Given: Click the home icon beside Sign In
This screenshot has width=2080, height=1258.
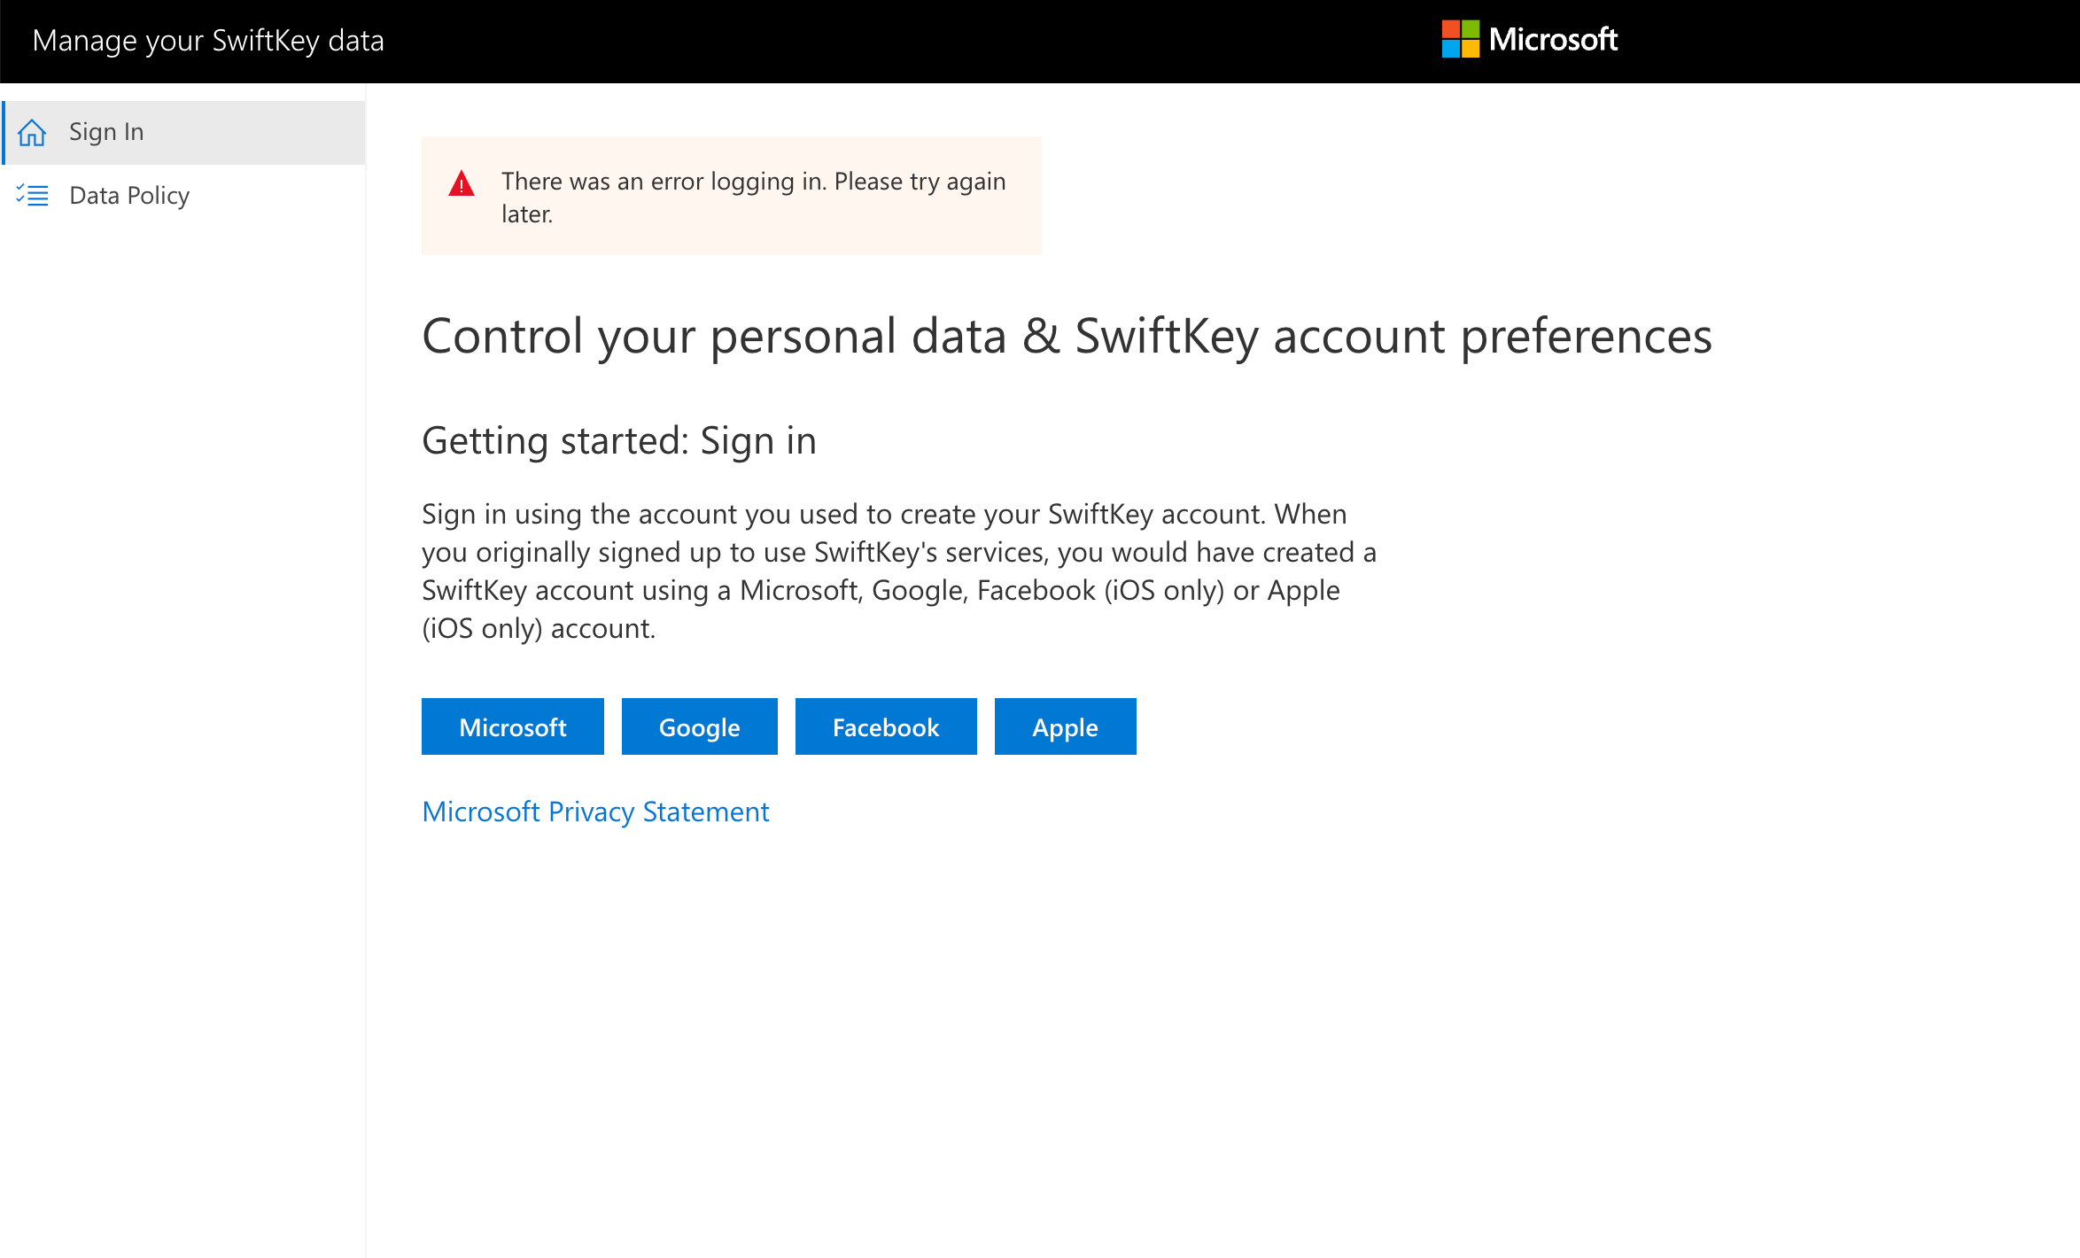Looking at the screenshot, I should click(32, 132).
